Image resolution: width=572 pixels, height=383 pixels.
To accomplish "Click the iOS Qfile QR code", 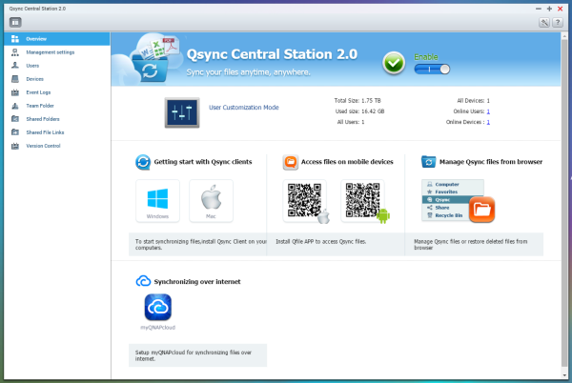I will coord(306,200).
